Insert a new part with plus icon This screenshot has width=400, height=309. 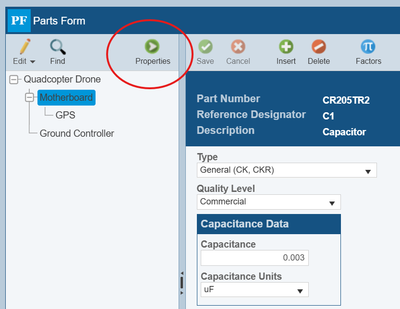pyautogui.click(x=286, y=47)
